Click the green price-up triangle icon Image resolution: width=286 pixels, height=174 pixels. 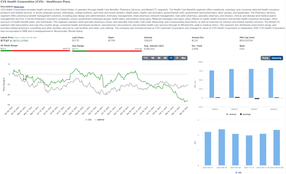click(x=11, y=41)
